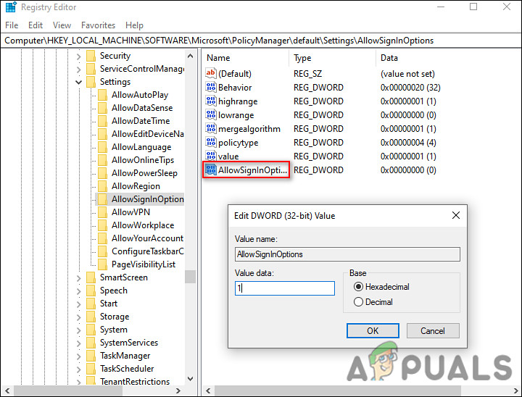Click the TaskManager folder icon
This screenshot has width=522, height=397.
(91, 356)
